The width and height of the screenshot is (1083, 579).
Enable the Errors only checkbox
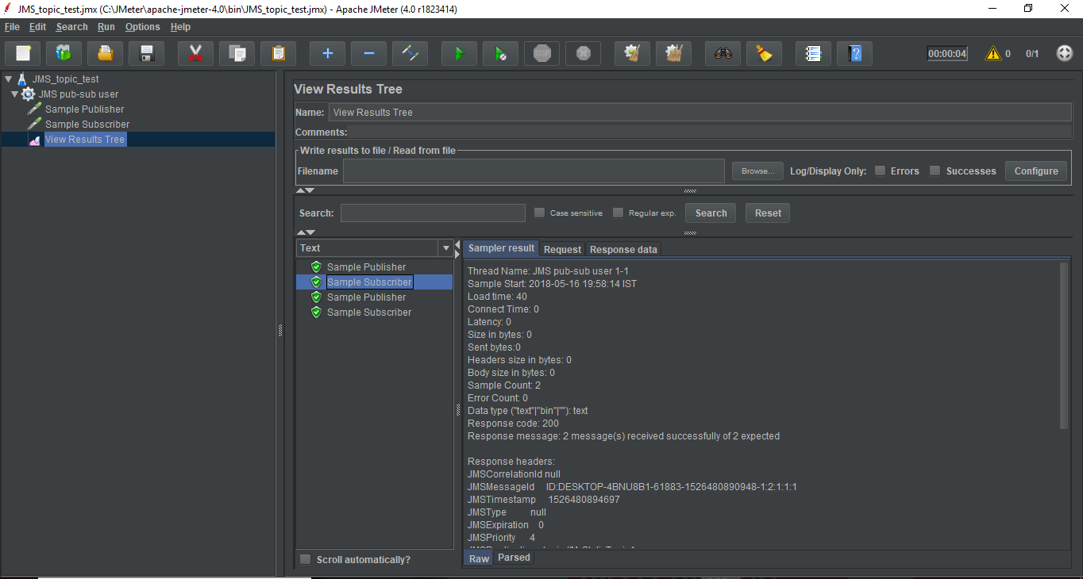(880, 171)
